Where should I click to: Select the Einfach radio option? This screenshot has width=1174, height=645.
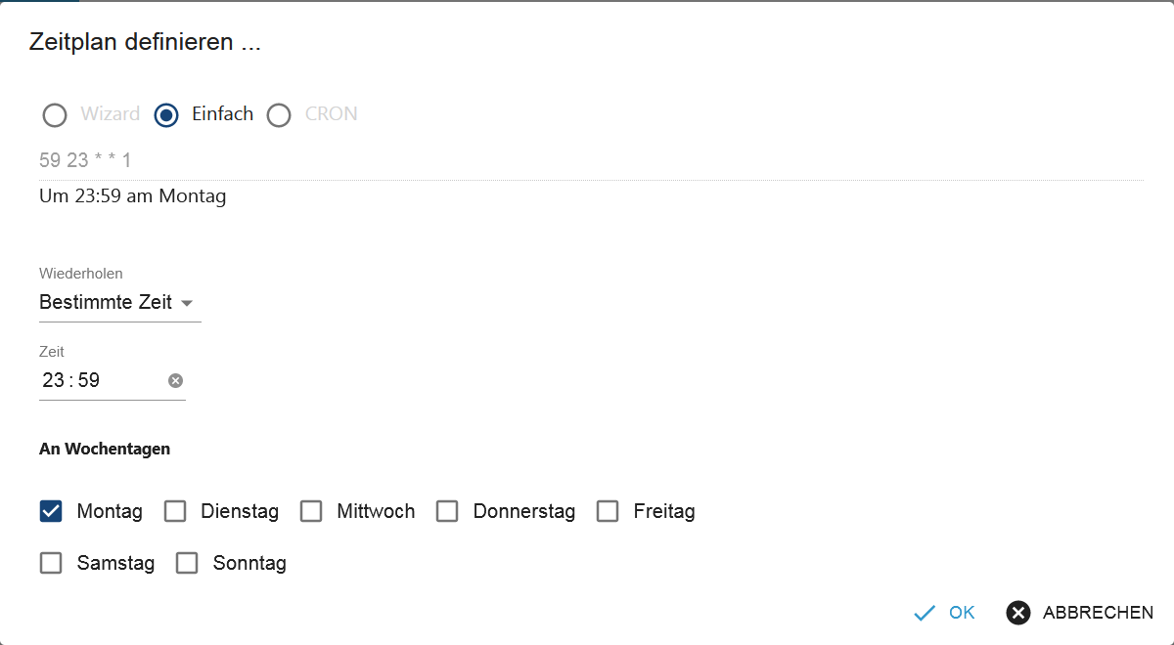click(x=166, y=115)
